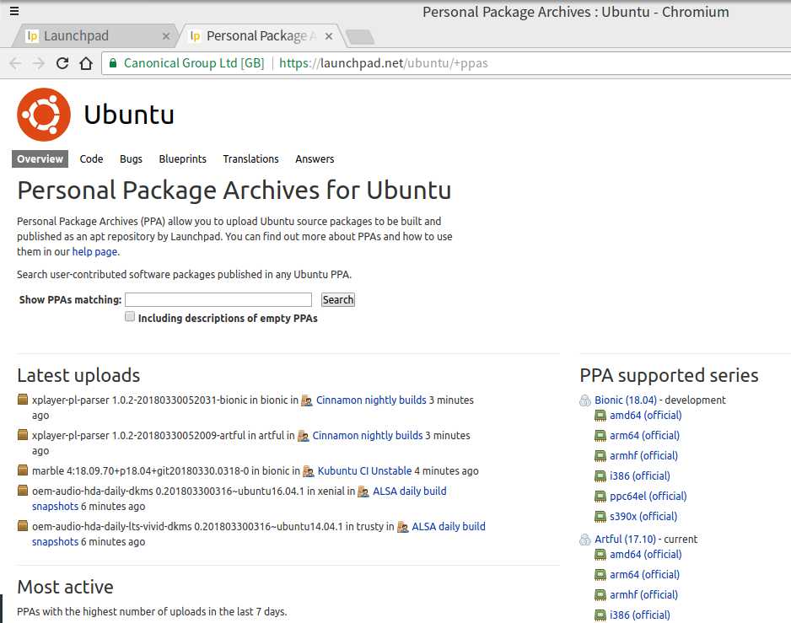This screenshot has height=623, width=791.
Task: Click the Show PPAs matching text field
Action: (218, 299)
